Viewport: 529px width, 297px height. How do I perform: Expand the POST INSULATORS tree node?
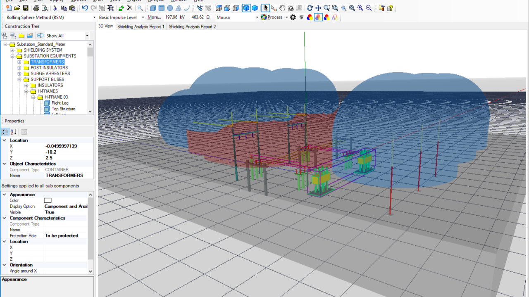click(19, 68)
